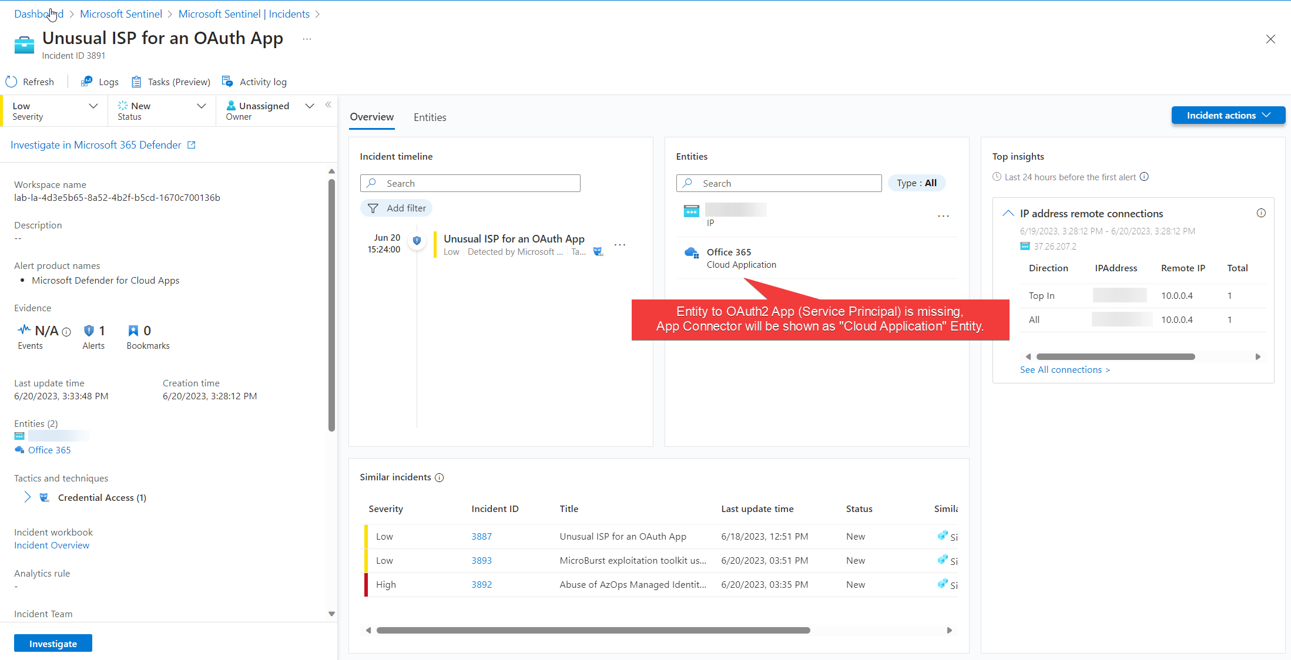Click right arrow of Similar incidents scrollbar
The height and width of the screenshot is (660, 1291).
949,630
